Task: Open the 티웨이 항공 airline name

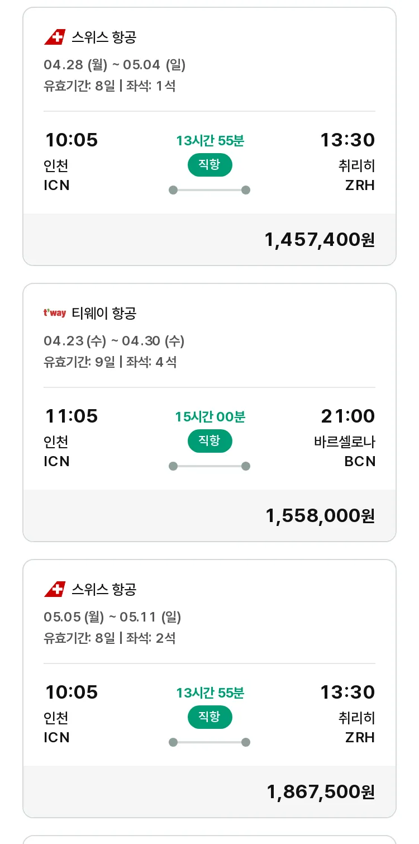Action: (x=104, y=313)
